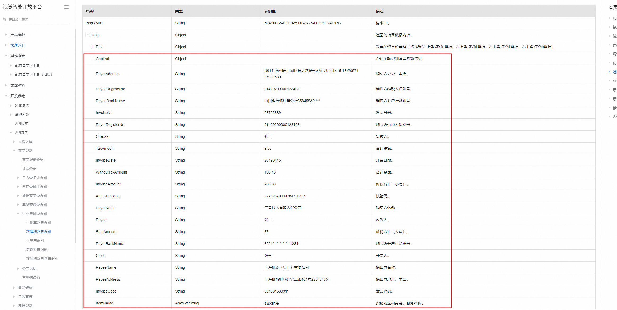This screenshot has height=310, width=617.
Task: Click the 描述 column header
Action: pos(380,11)
